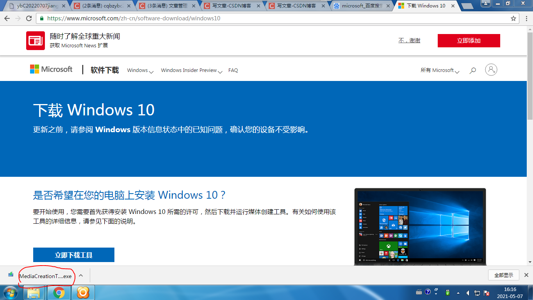Viewport: 533px width, 300px height.
Task: Switch to the ybC20220707jiang tab
Action: point(36,6)
